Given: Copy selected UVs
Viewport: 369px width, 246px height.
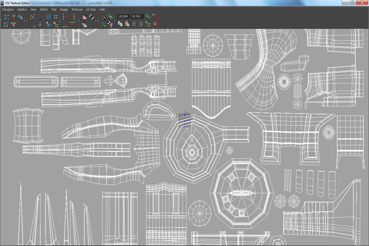Looking at the screenshot, I should [x=120, y=24].
